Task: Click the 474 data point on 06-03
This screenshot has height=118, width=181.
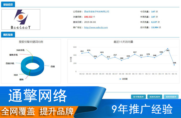Action: click(x=88, y=52)
